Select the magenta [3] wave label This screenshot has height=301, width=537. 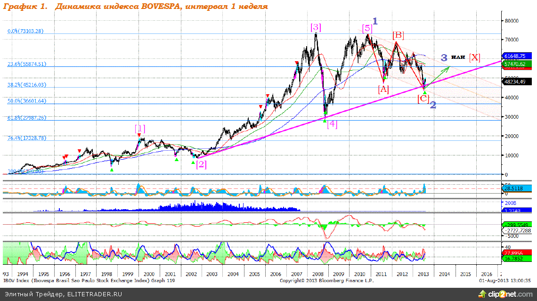(x=316, y=27)
